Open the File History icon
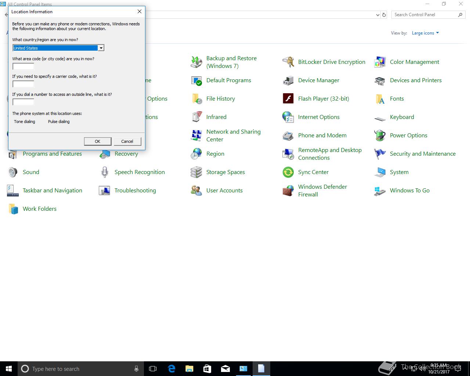 tap(196, 99)
